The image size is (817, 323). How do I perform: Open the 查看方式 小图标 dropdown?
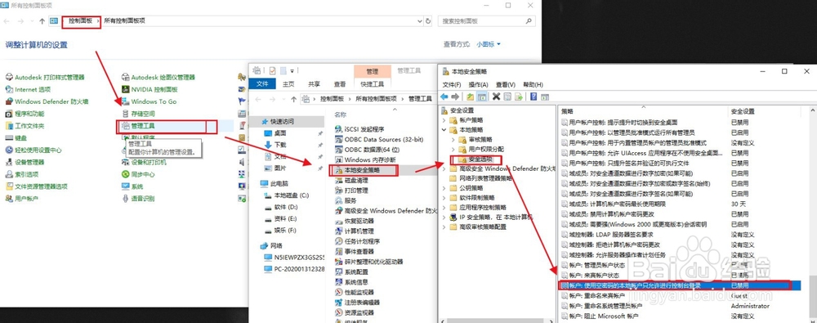489,44
